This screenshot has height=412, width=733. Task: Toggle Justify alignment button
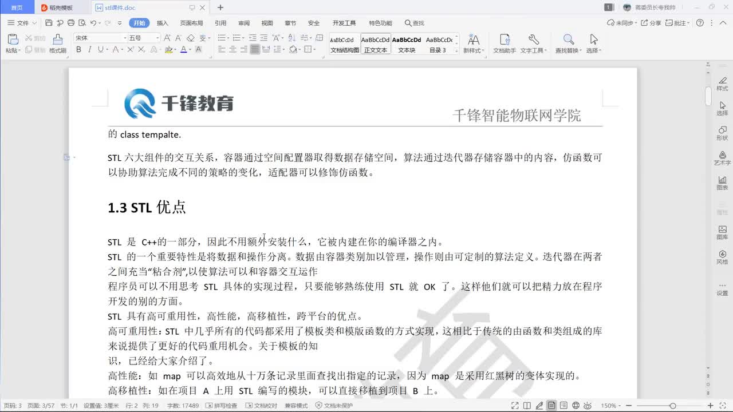tap(255, 50)
